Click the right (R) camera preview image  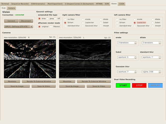tap(30, 59)
